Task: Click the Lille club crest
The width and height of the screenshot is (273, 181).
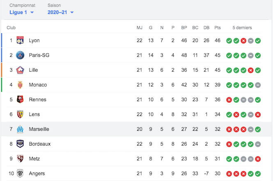Action: tap(20, 70)
